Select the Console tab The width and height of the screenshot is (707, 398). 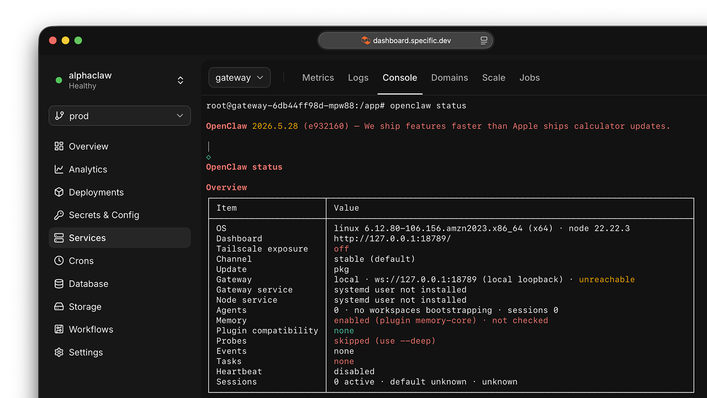click(400, 77)
